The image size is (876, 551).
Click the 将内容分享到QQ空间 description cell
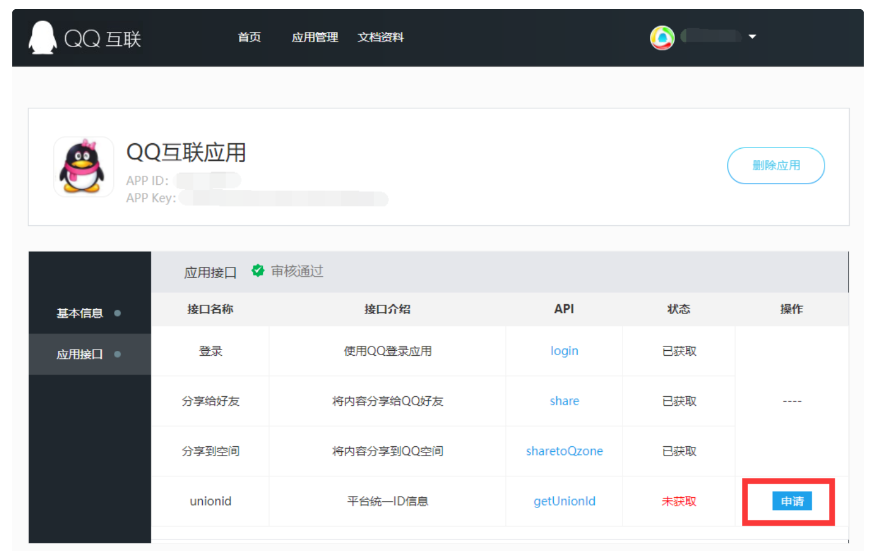point(387,452)
